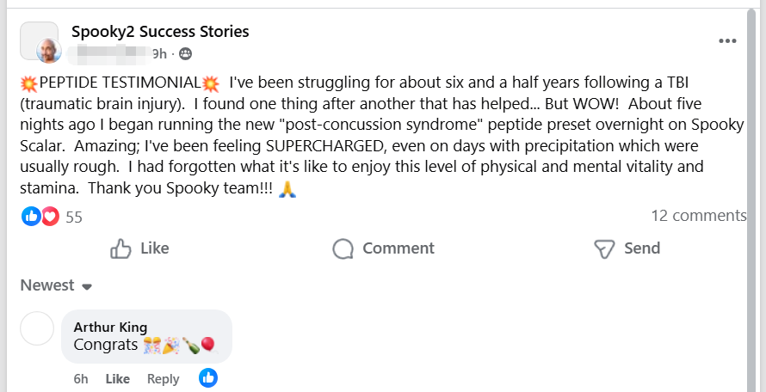The width and height of the screenshot is (766, 392).
Task: Click the like reaction badge on Arthur's comment
Action: [x=208, y=377]
